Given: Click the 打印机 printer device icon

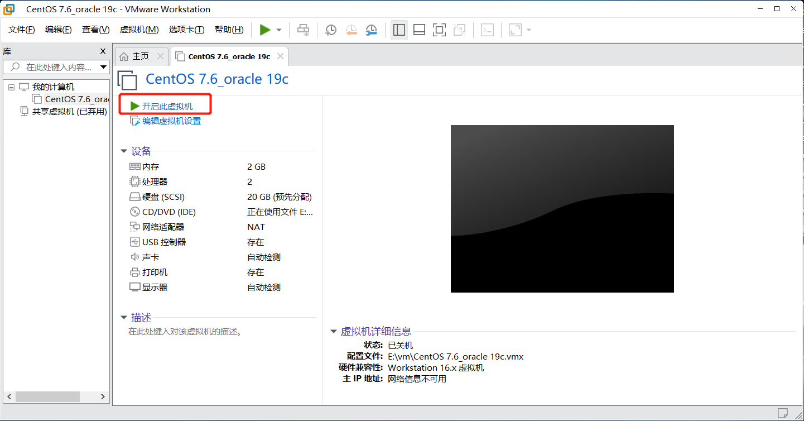Looking at the screenshot, I should tap(134, 272).
